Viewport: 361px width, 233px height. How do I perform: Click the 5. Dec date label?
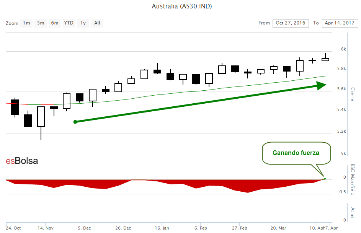[x=84, y=228]
